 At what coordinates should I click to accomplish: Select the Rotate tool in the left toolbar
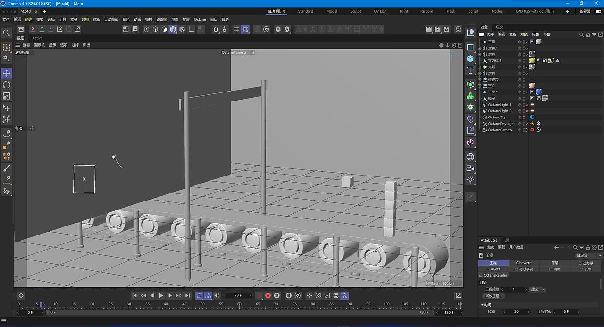click(x=6, y=84)
